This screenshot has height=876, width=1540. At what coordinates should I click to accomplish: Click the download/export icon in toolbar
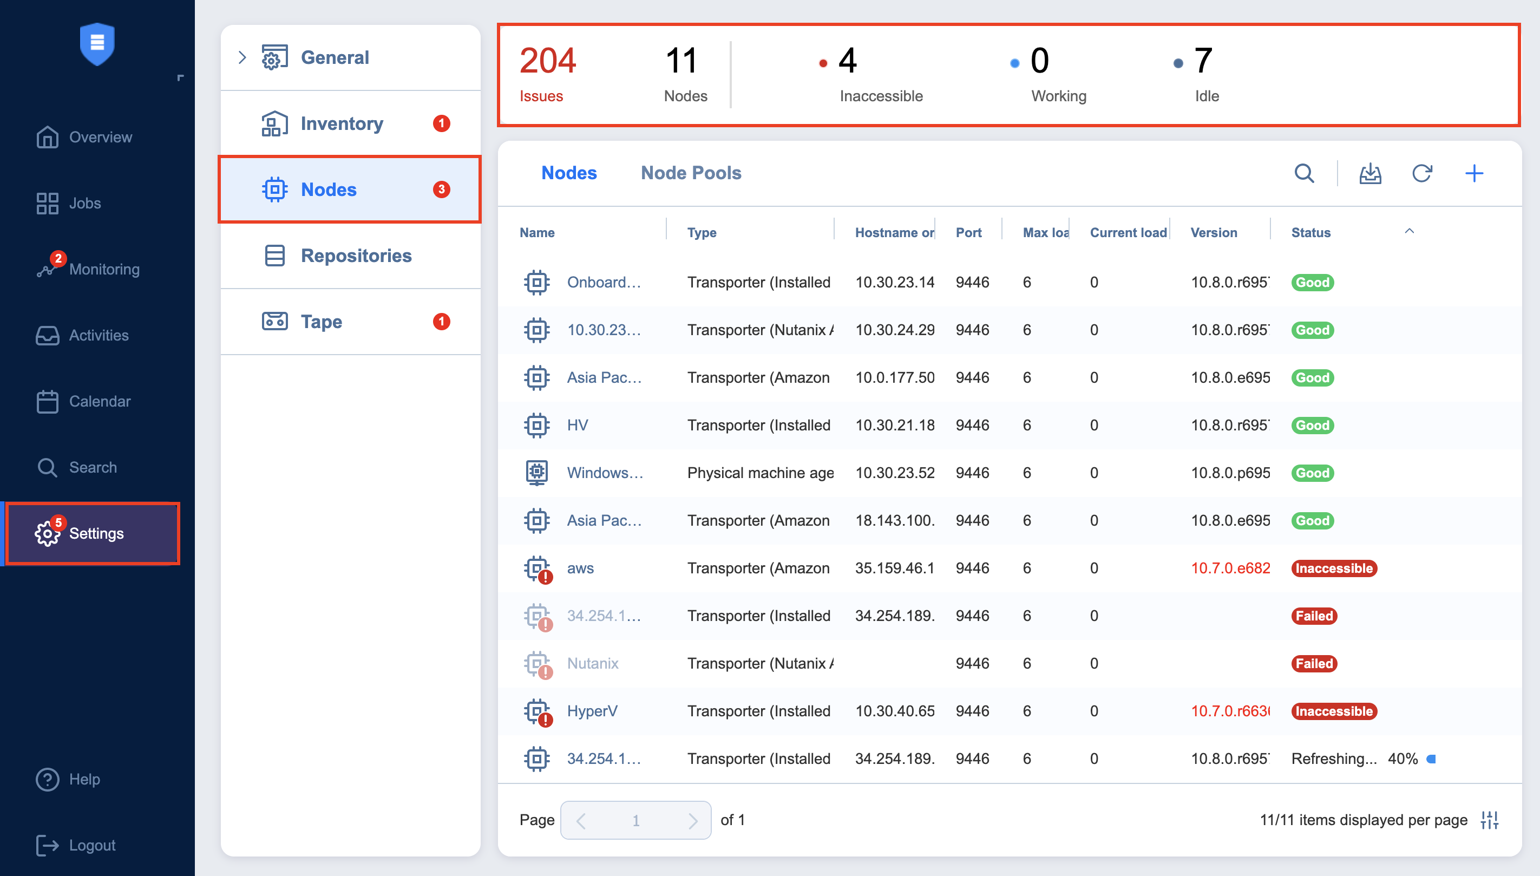click(x=1370, y=173)
